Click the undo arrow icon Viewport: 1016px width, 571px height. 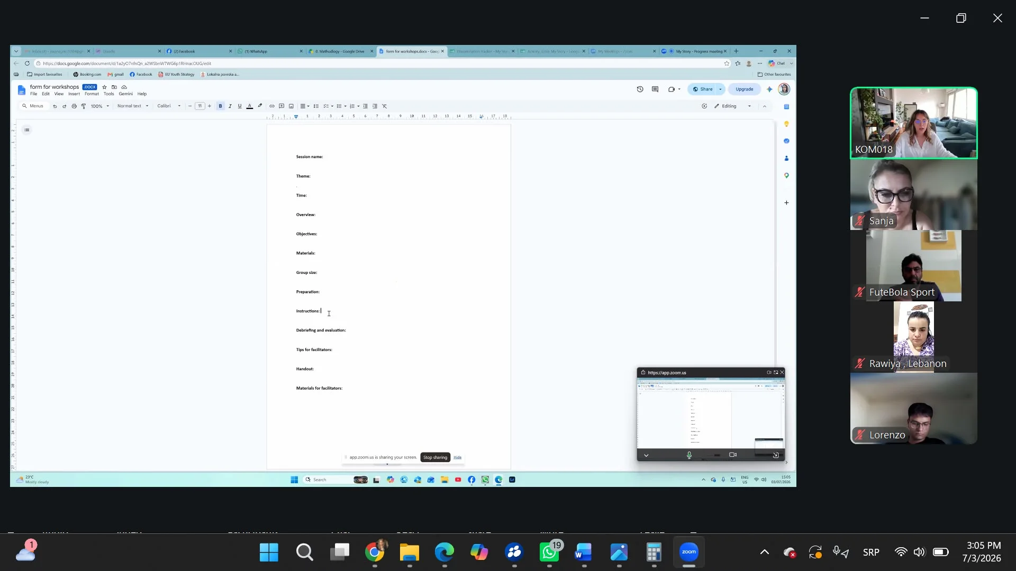(55, 106)
